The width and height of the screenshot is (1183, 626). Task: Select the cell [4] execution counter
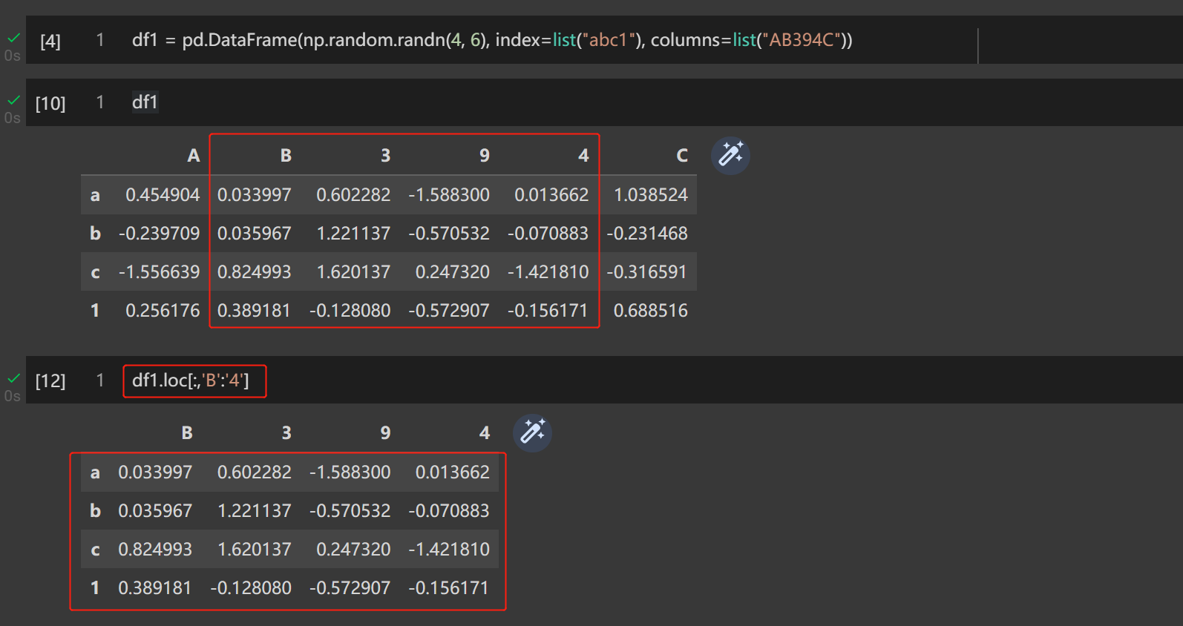(x=50, y=41)
